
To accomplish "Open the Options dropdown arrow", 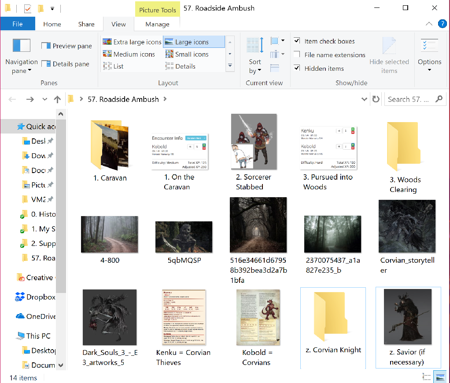I will pyautogui.click(x=430, y=70).
